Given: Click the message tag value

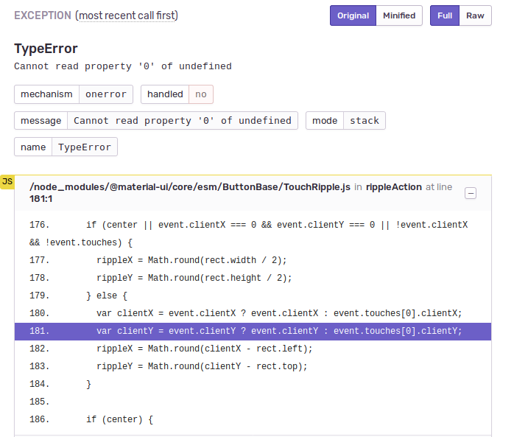Looking at the screenshot, I should pyautogui.click(x=183, y=121).
